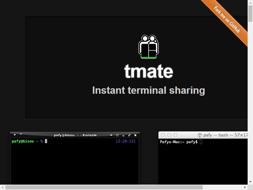The height and width of the screenshot is (190, 253).
Task: Click the Konsole cursor block after %
Action: [x=46, y=141]
